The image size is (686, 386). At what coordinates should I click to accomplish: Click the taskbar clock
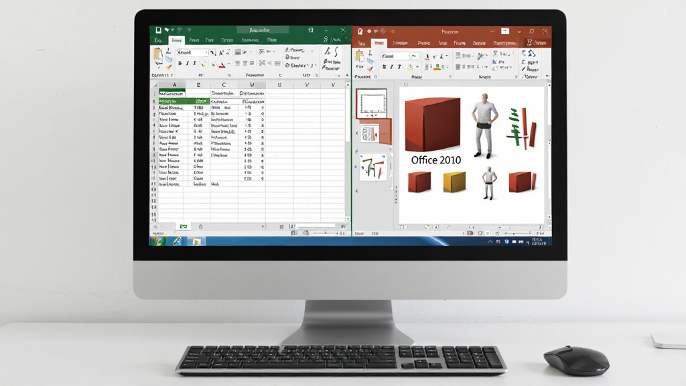(539, 241)
